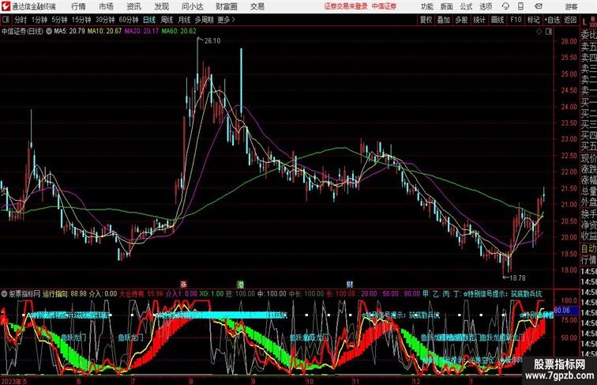Viewport: 597px width, 385px height.
Task: Toggle the side panel icon at chart top right
Action: coord(549,32)
